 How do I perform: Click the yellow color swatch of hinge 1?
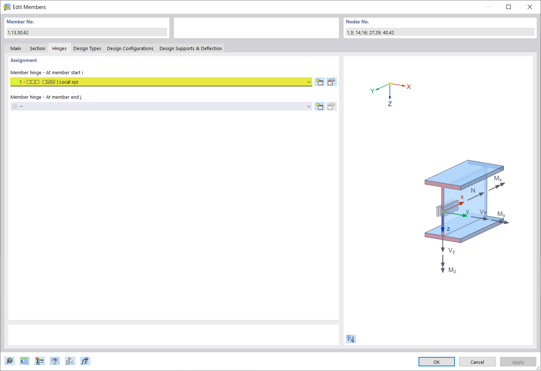coord(15,82)
